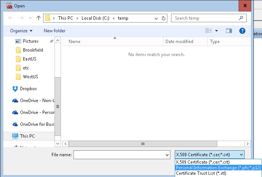
Task: Go forward using the forward arrow
Action: (22, 18)
